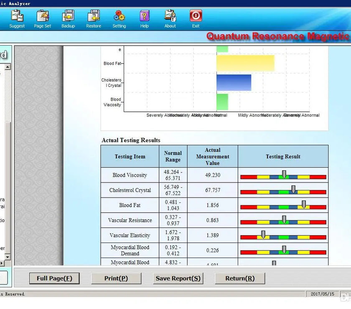The width and height of the screenshot is (351, 309).
Task: Click the Print(P) button
Action: point(116,279)
